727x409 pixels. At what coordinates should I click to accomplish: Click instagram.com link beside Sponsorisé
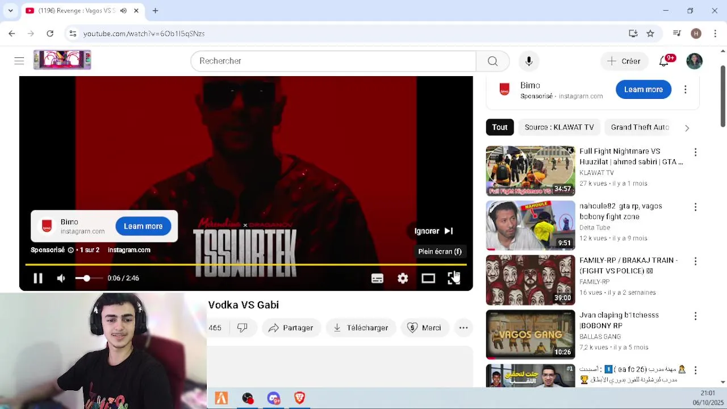point(129,250)
